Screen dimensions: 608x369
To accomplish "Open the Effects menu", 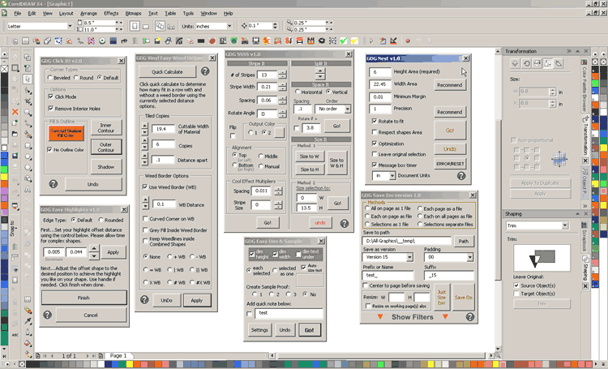I will pyautogui.click(x=111, y=13).
